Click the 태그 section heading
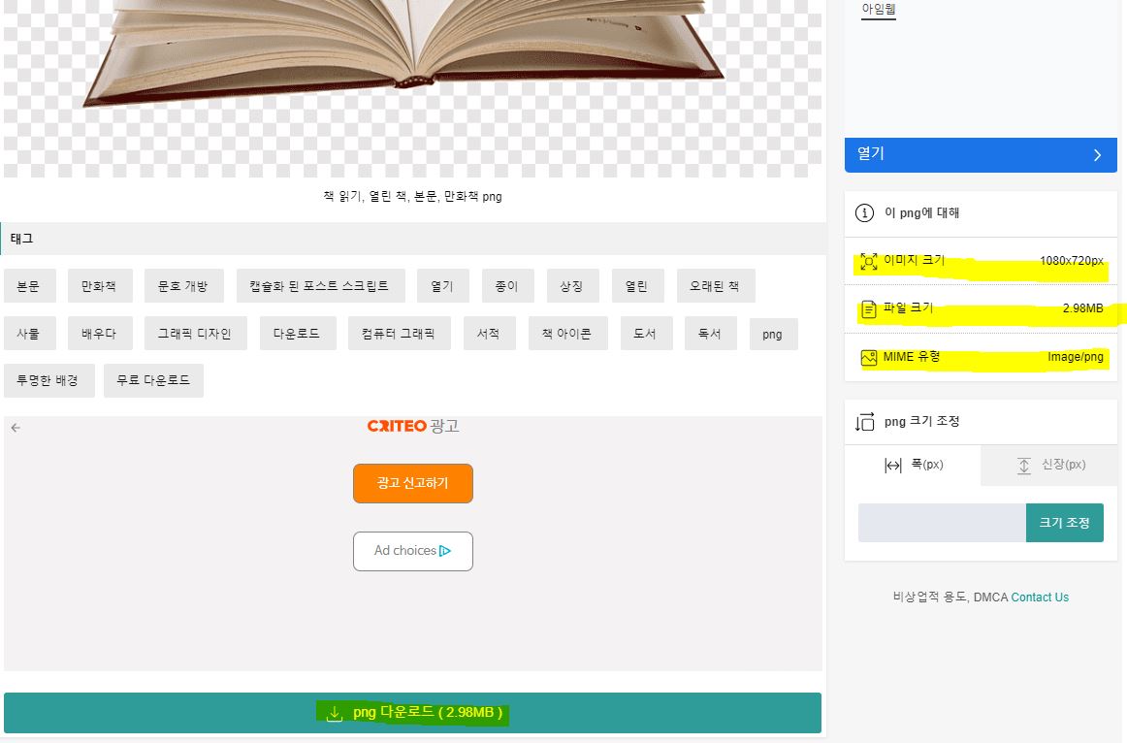Viewport: 1127px width, 743px height. (21, 239)
